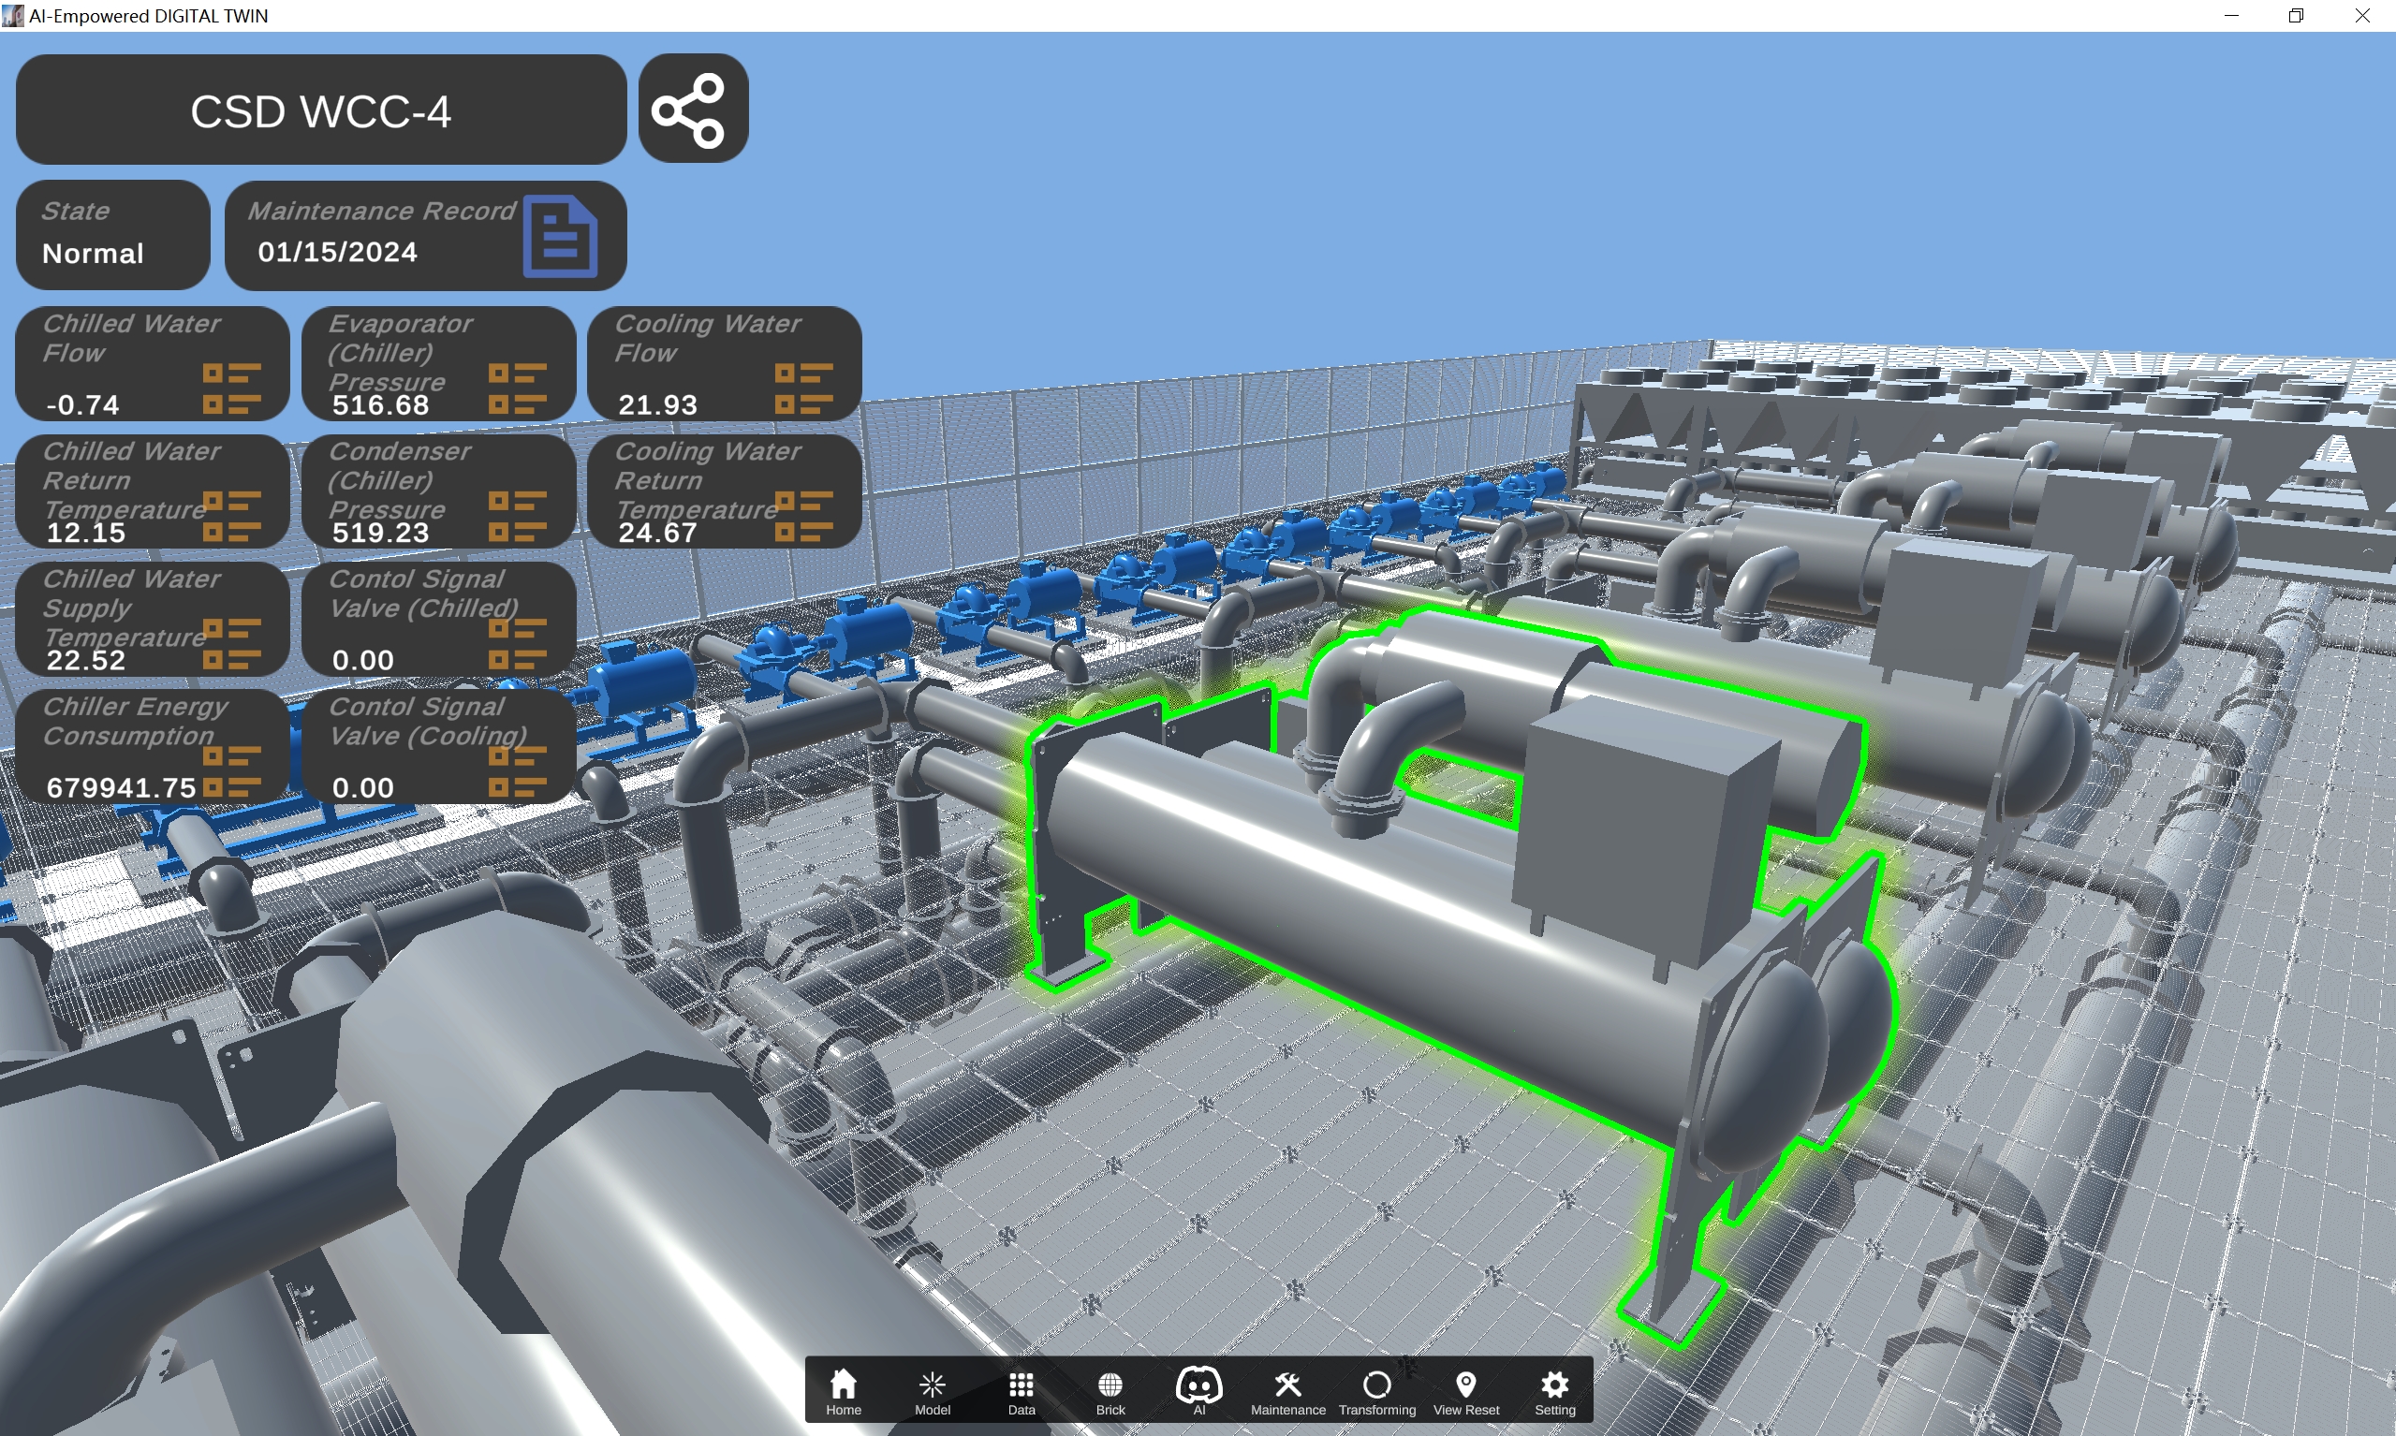Expand details list for Chilled Water Flow

(231, 388)
